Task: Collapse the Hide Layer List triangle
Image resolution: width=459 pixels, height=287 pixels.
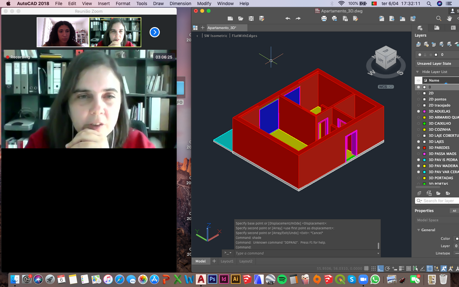Action: pyautogui.click(x=417, y=72)
